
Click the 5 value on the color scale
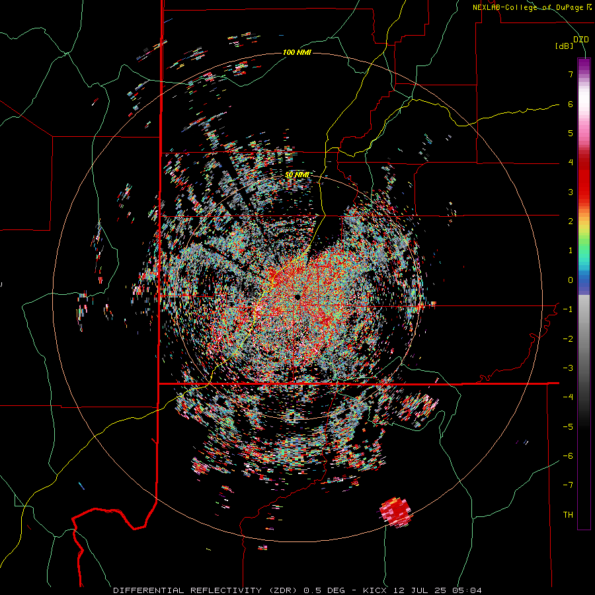coord(571,133)
